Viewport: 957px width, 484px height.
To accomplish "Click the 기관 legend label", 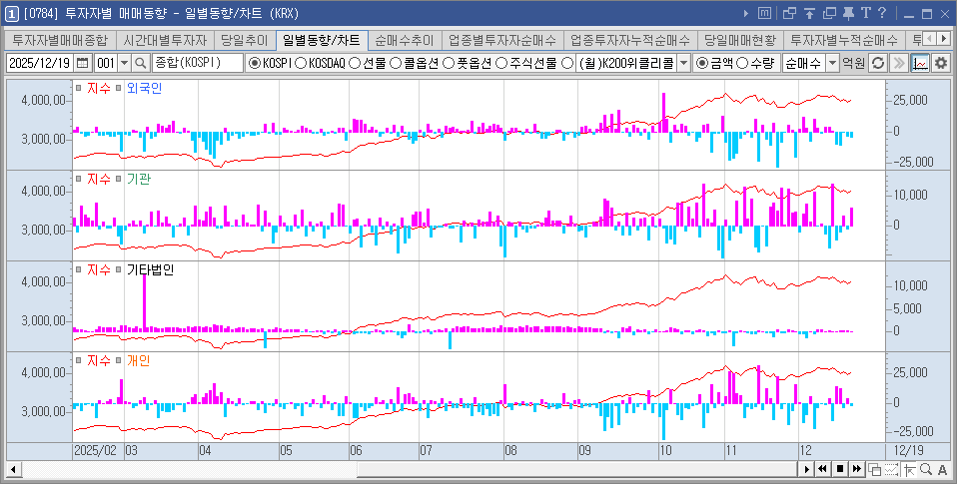I will [139, 179].
